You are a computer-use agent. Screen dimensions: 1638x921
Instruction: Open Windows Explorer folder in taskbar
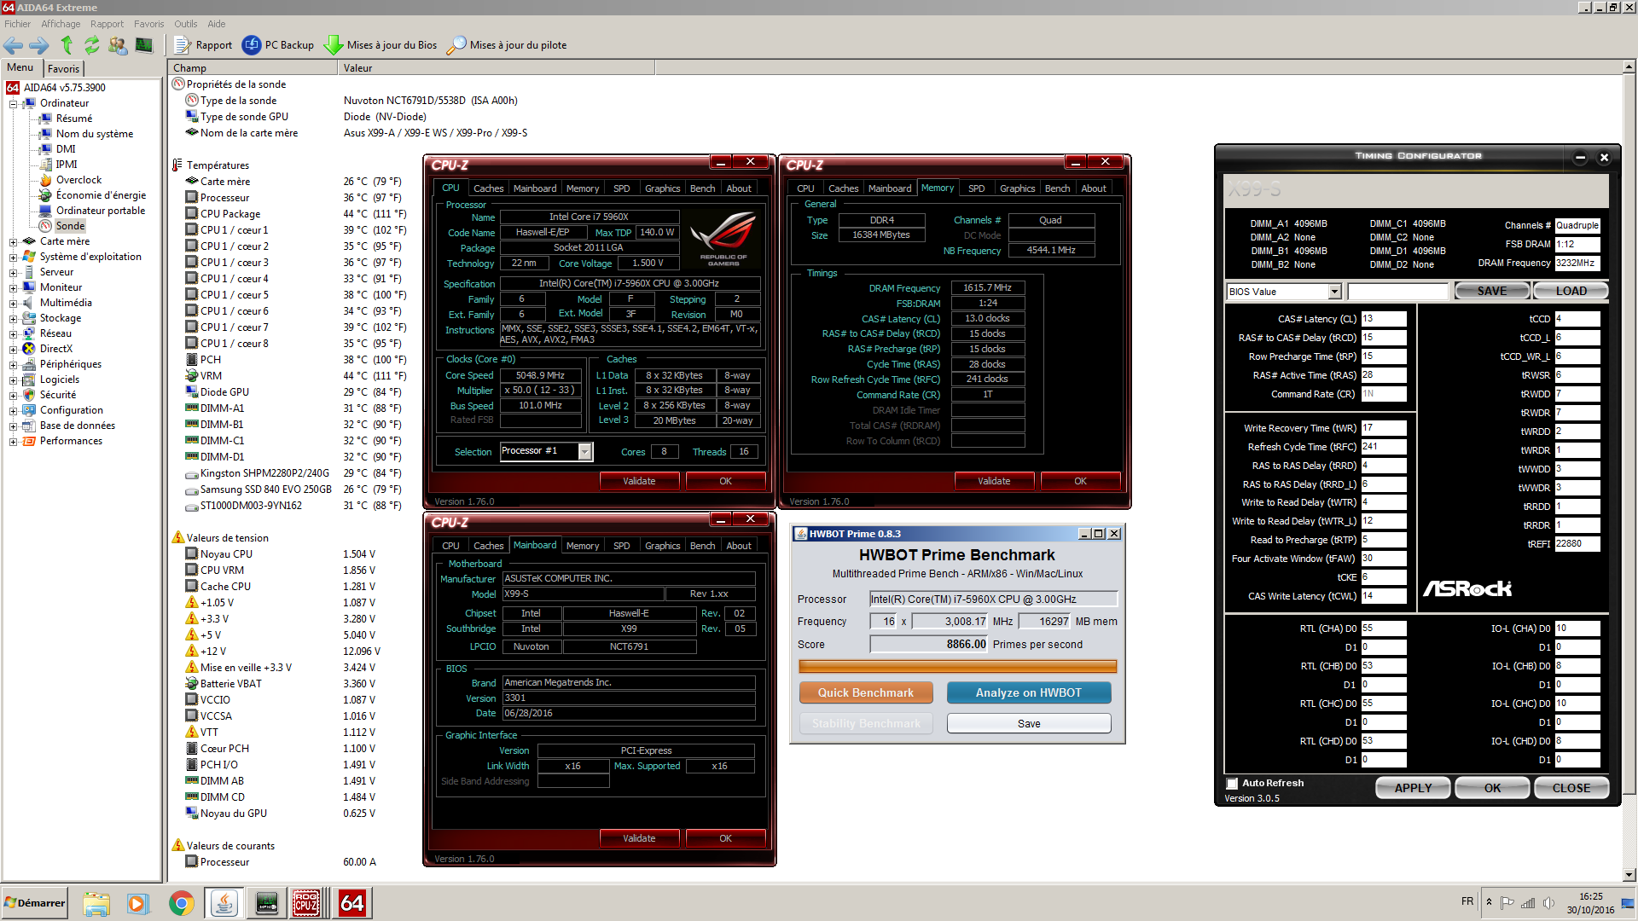96,903
